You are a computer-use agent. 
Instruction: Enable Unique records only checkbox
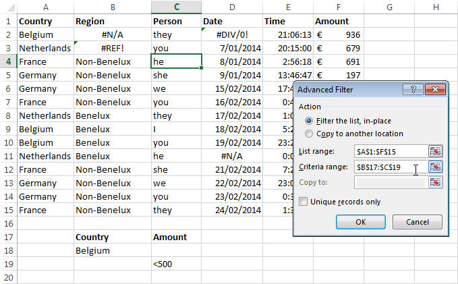click(x=303, y=201)
